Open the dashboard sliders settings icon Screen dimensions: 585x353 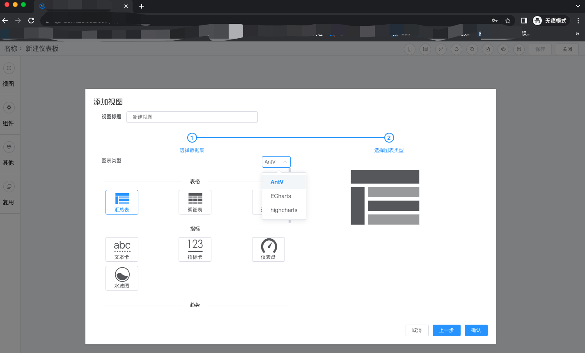519,49
